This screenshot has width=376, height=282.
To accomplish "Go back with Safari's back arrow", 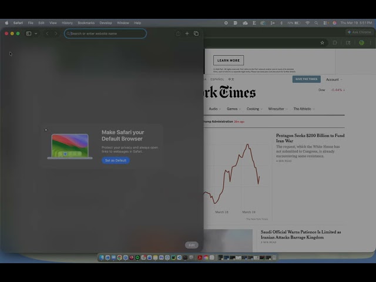I will (x=47, y=33).
